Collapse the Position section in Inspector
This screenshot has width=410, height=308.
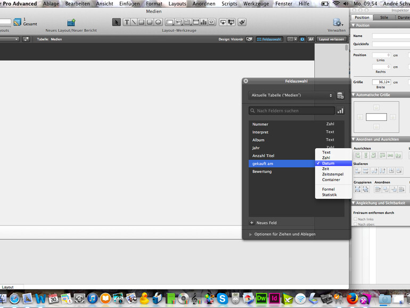pyautogui.click(x=354, y=26)
